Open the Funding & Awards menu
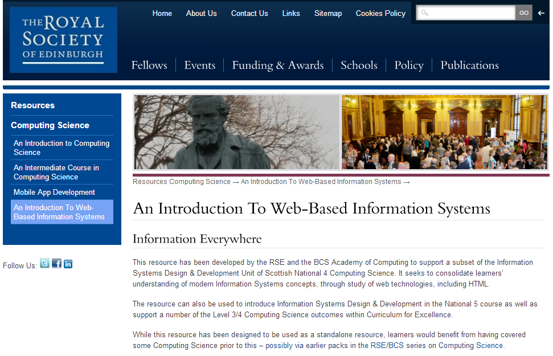This screenshot has width=553, height=356. [x=278, y=66]
